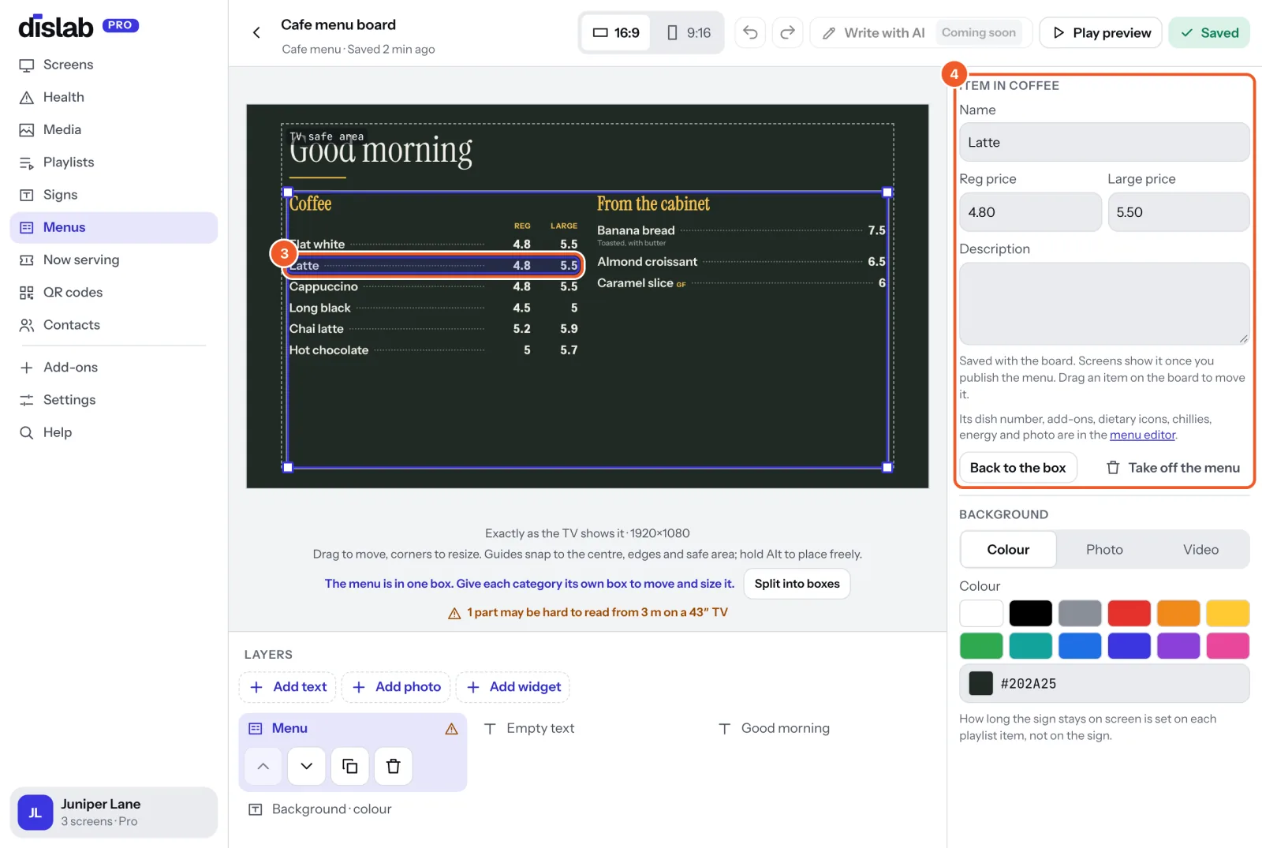Select Background colour layer

pos(352,809)
